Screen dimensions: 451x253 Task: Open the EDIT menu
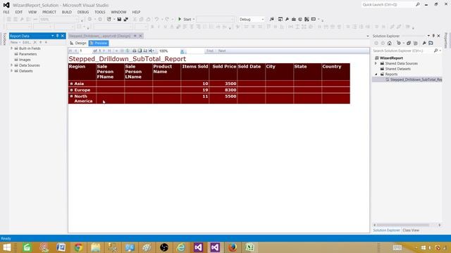click(19, 12)
